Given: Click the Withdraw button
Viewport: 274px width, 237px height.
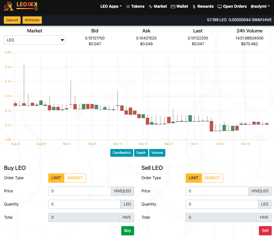Looking at the screenshot, I should point(32,20).
